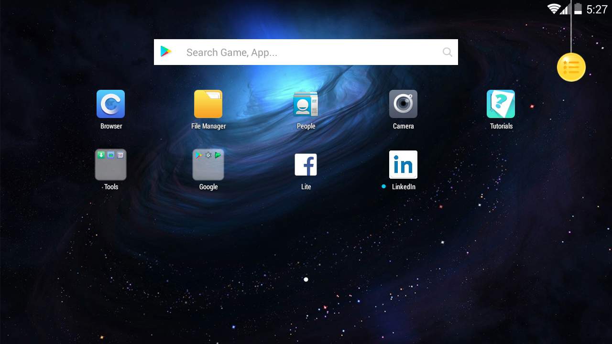Screen dimensions: 612x344
Task: Open the LinkedIn app
Action: (x=403, y=164)
